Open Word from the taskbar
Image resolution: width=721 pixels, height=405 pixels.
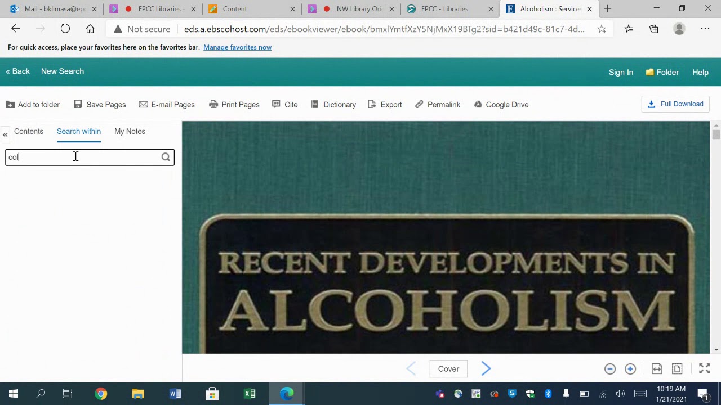[x=175, y=394]
